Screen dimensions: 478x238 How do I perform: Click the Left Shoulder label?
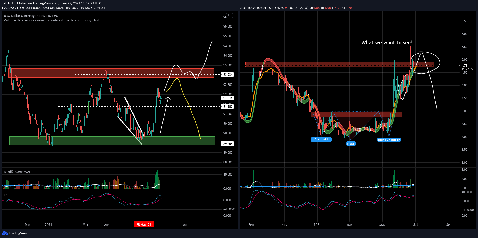(x=321, y=140)
